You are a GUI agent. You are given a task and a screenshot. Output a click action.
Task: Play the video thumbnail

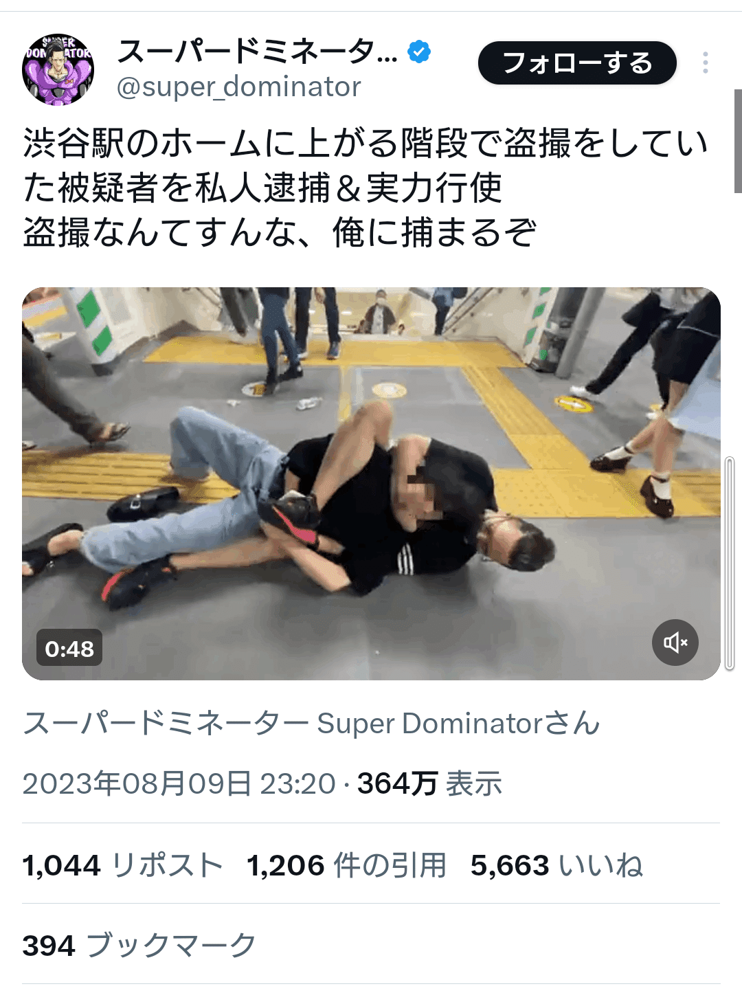(x=371, y=484)
